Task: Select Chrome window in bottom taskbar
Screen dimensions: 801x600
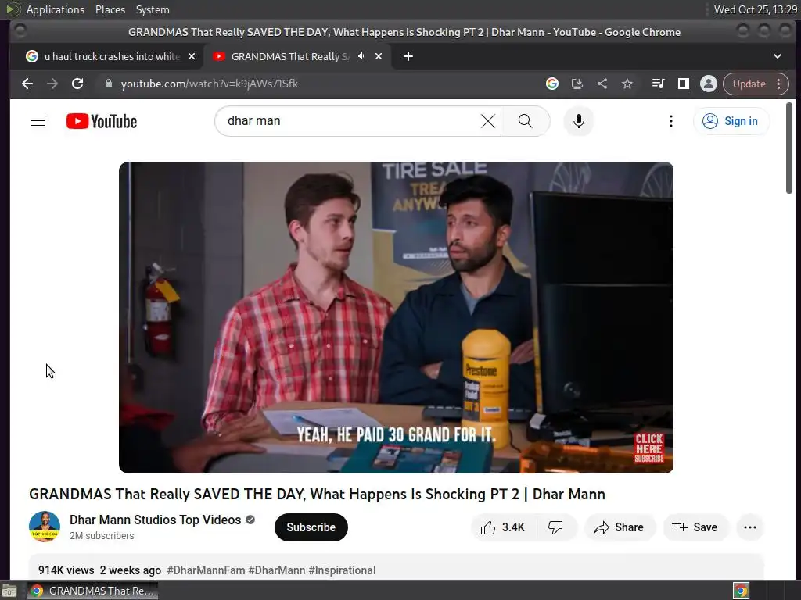Action: coord(92,591)
